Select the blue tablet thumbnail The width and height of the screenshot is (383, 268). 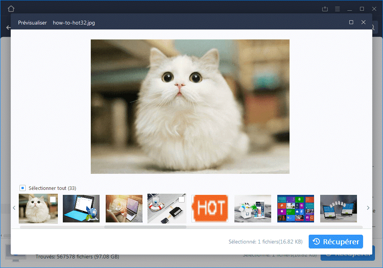81,209
